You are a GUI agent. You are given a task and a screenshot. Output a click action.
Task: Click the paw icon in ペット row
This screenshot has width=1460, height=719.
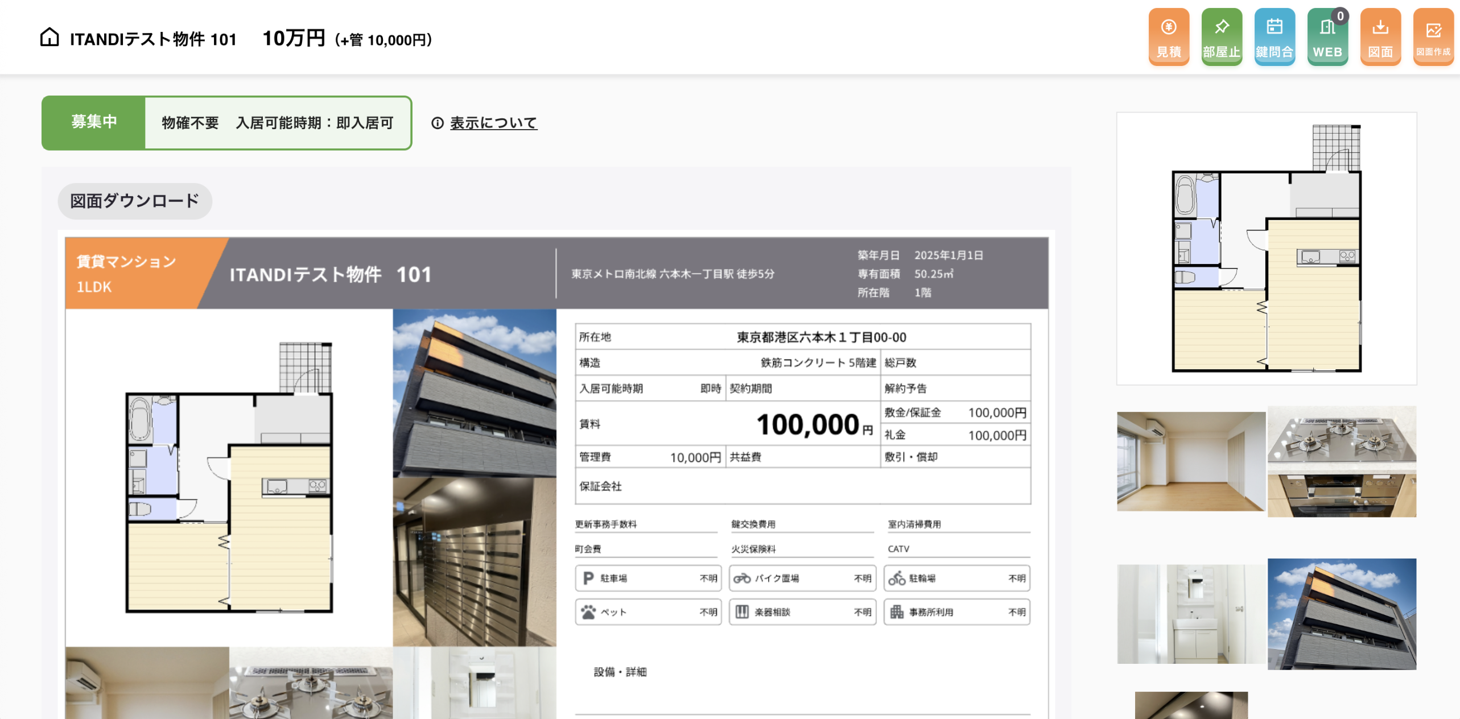pyautogui.click(x=588, y=612)
